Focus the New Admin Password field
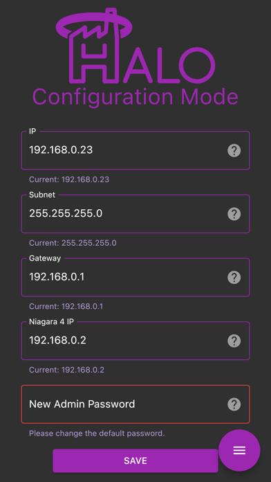This screenshot has width=271, height=482. tap(135, 404)
